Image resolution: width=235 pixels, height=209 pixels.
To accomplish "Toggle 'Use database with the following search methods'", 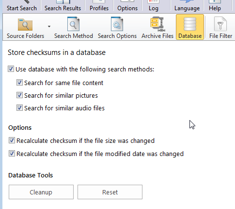I will pyautogui.click(x=11, y=69).
